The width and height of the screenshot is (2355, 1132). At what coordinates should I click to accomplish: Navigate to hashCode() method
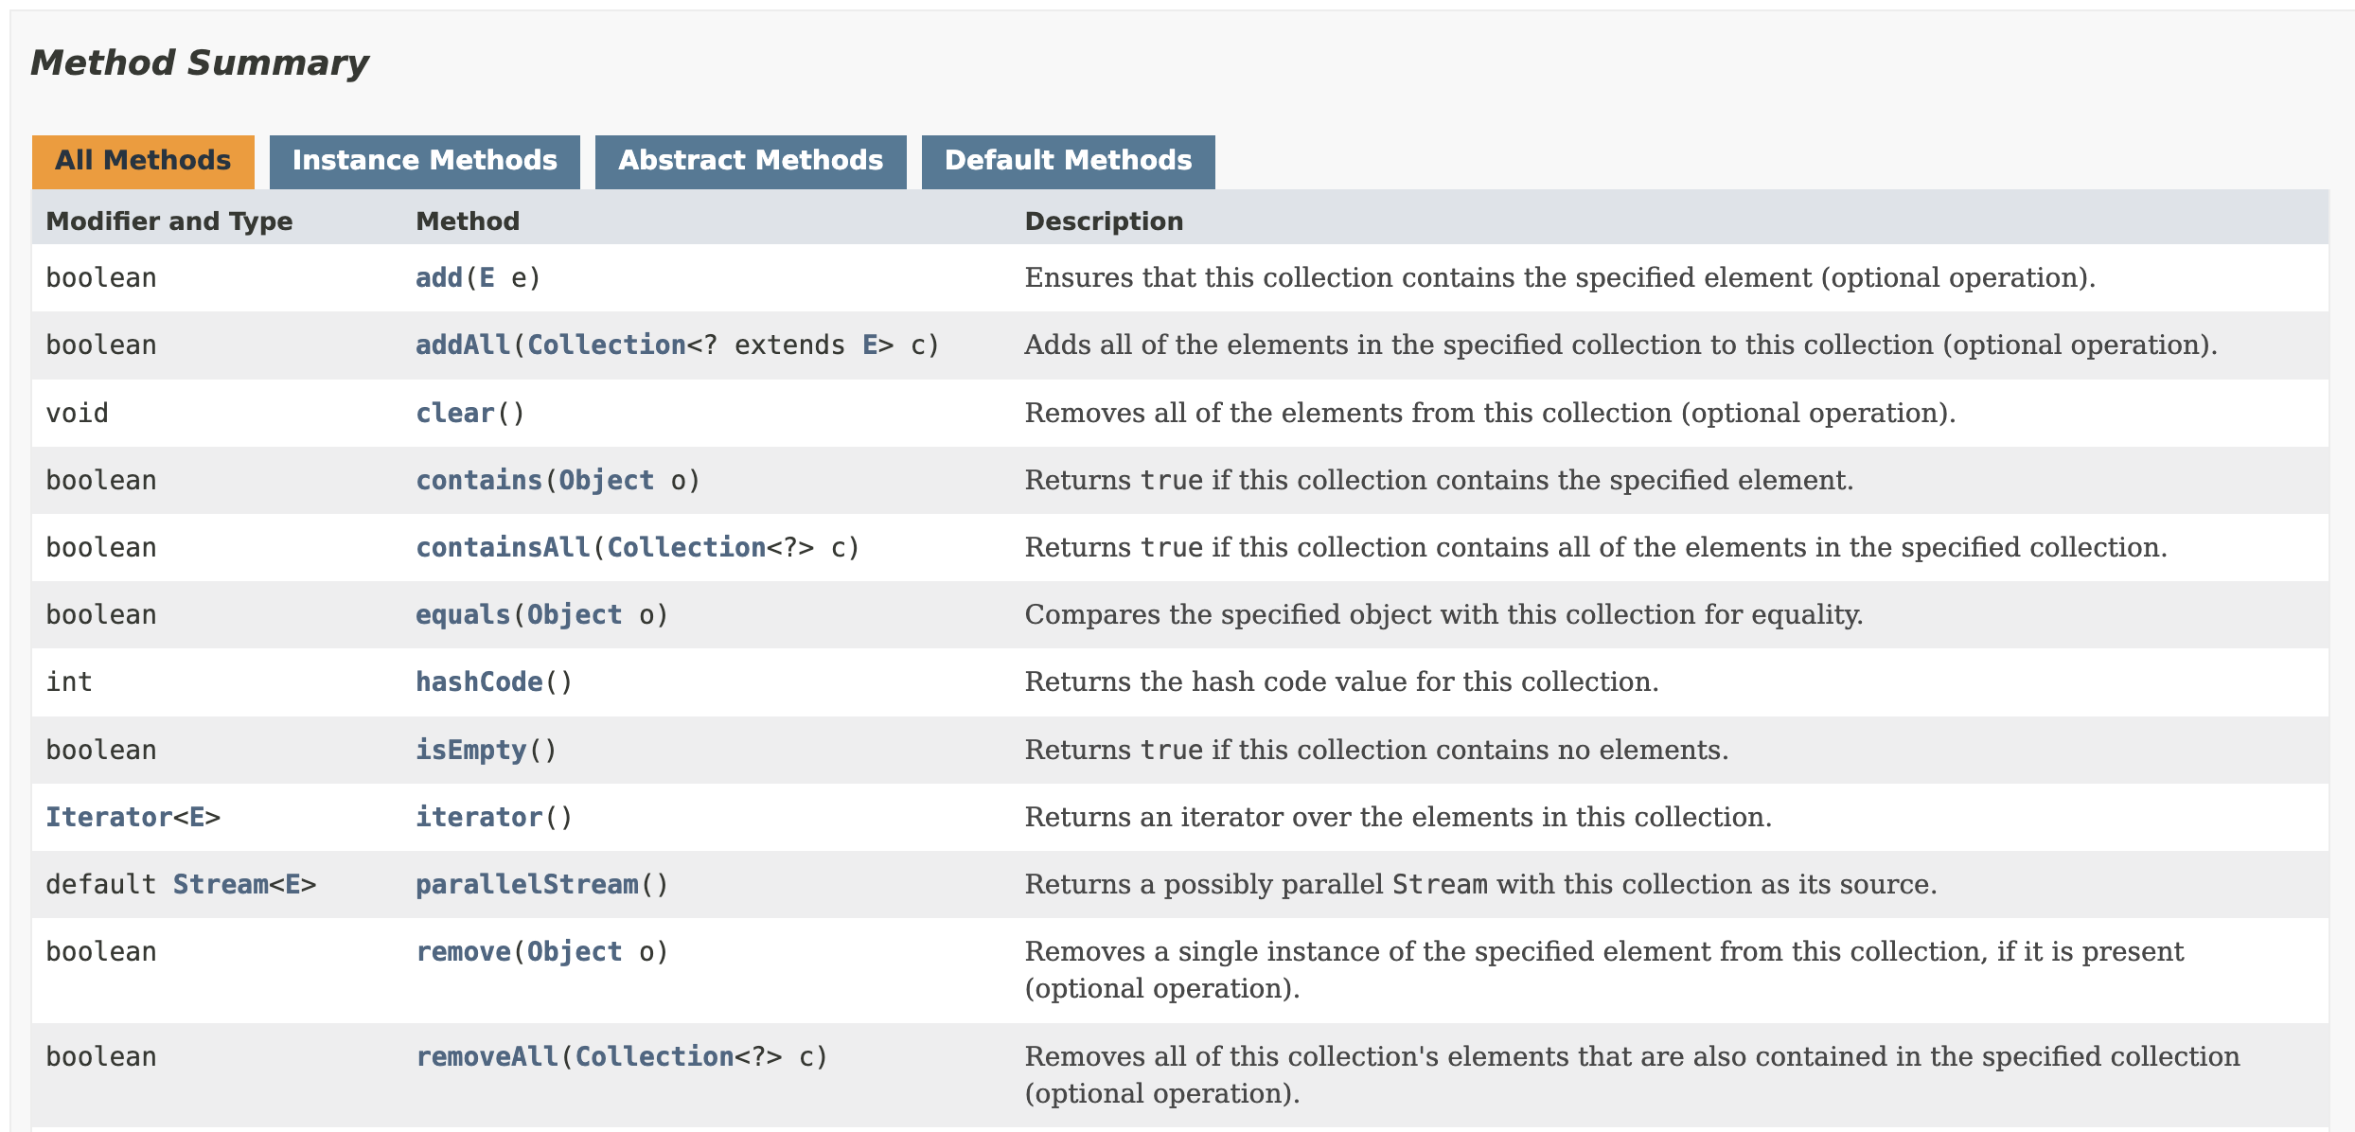pyautogui.click(x=478, y=682)
